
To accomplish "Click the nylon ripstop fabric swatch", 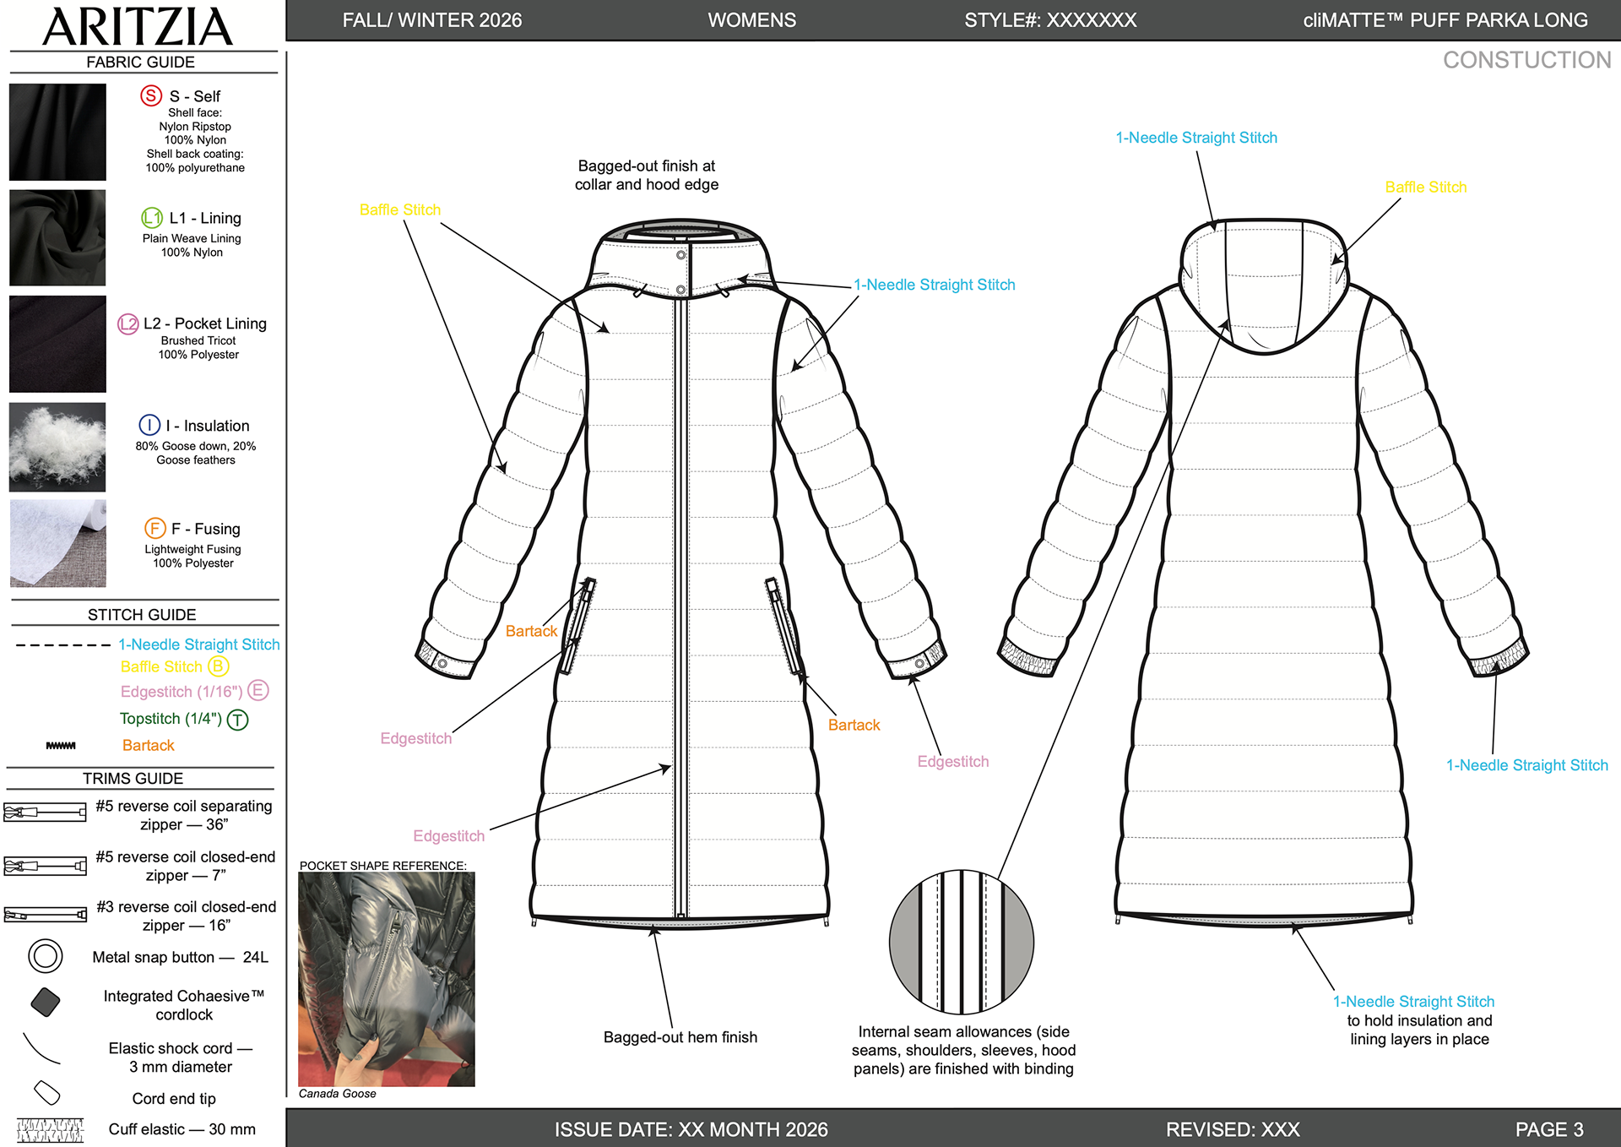I will pos(57,132).
